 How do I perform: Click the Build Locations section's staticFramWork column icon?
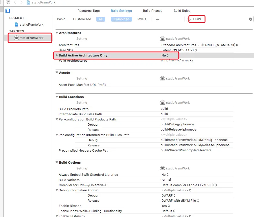pos(163,103)
